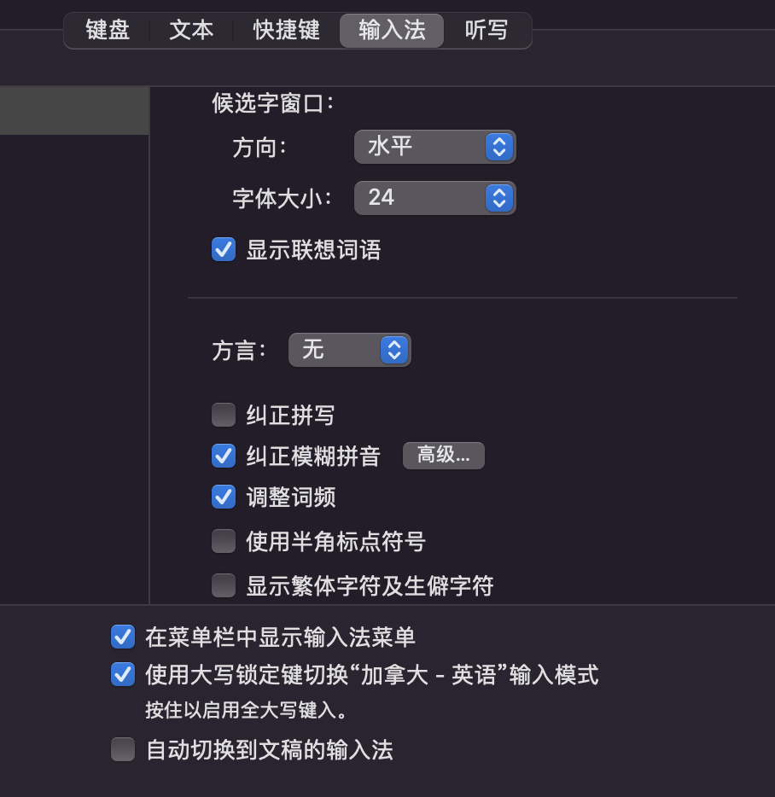The width and height of the screenshot is (775, 797).
Task: Open the 方言 dropdown showing 无
Action: tap(349, 350)
